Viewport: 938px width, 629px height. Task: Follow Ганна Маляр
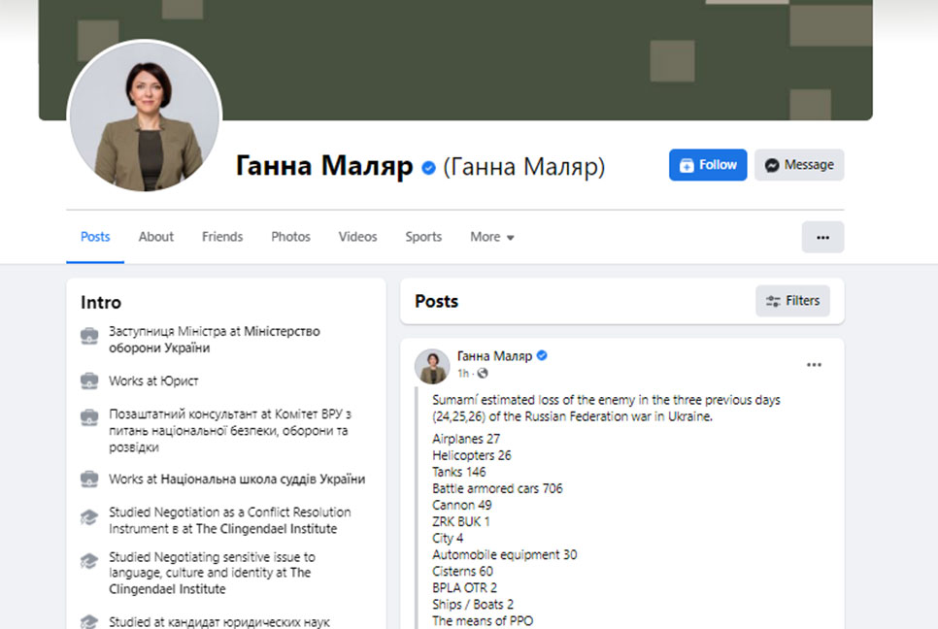pyautogui.click(x=708, y=165)
